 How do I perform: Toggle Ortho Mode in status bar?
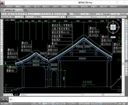point(39,104)
